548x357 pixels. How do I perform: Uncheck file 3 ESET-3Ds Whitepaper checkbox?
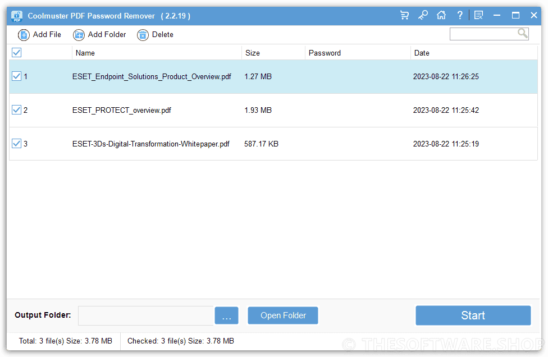16,144
